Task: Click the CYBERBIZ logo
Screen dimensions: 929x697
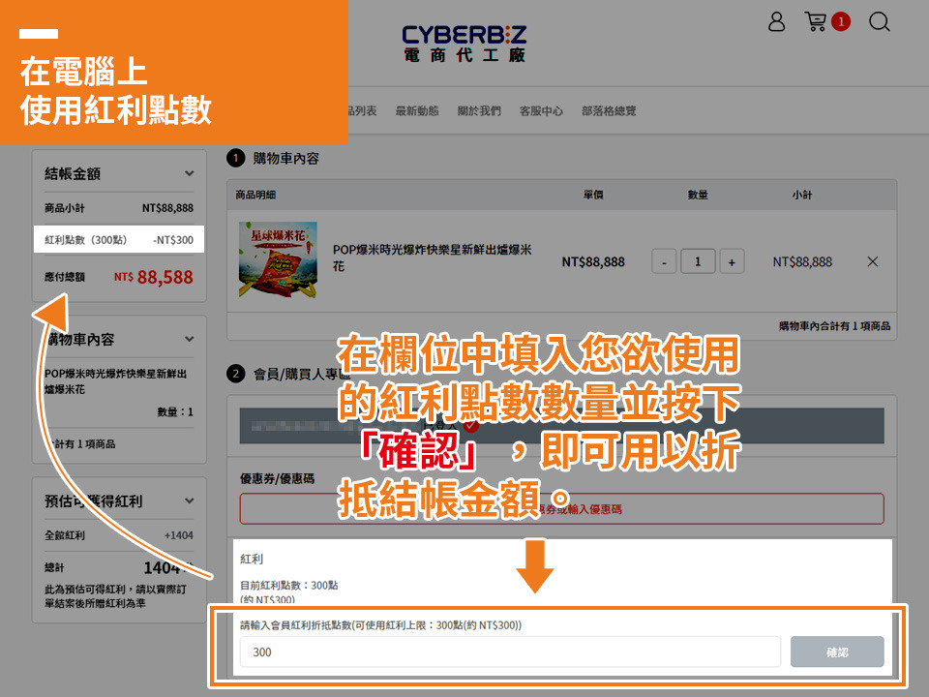Action: (x=464, y=43)
